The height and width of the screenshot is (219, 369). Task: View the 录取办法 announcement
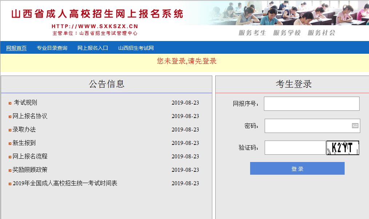pos(24,130)
